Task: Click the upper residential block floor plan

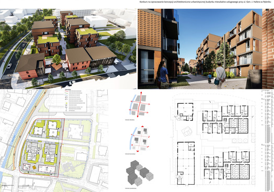Action: (x=225, y=119)
